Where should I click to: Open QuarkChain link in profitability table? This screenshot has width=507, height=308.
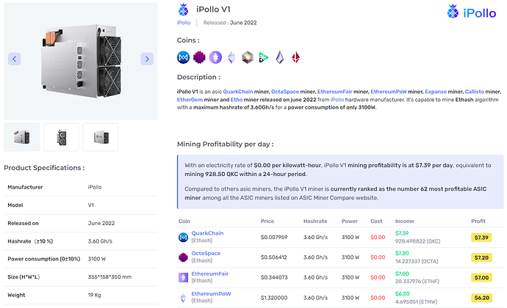(x=207, y=233)
